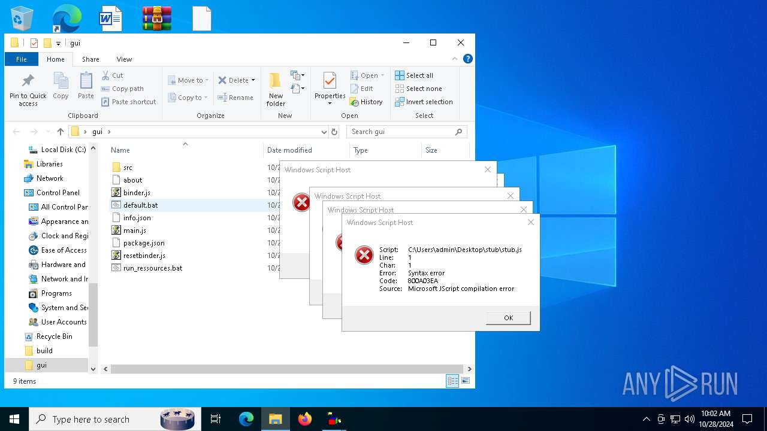
Task: Switch to Large icons view layout icon
Action: (466, 381)
